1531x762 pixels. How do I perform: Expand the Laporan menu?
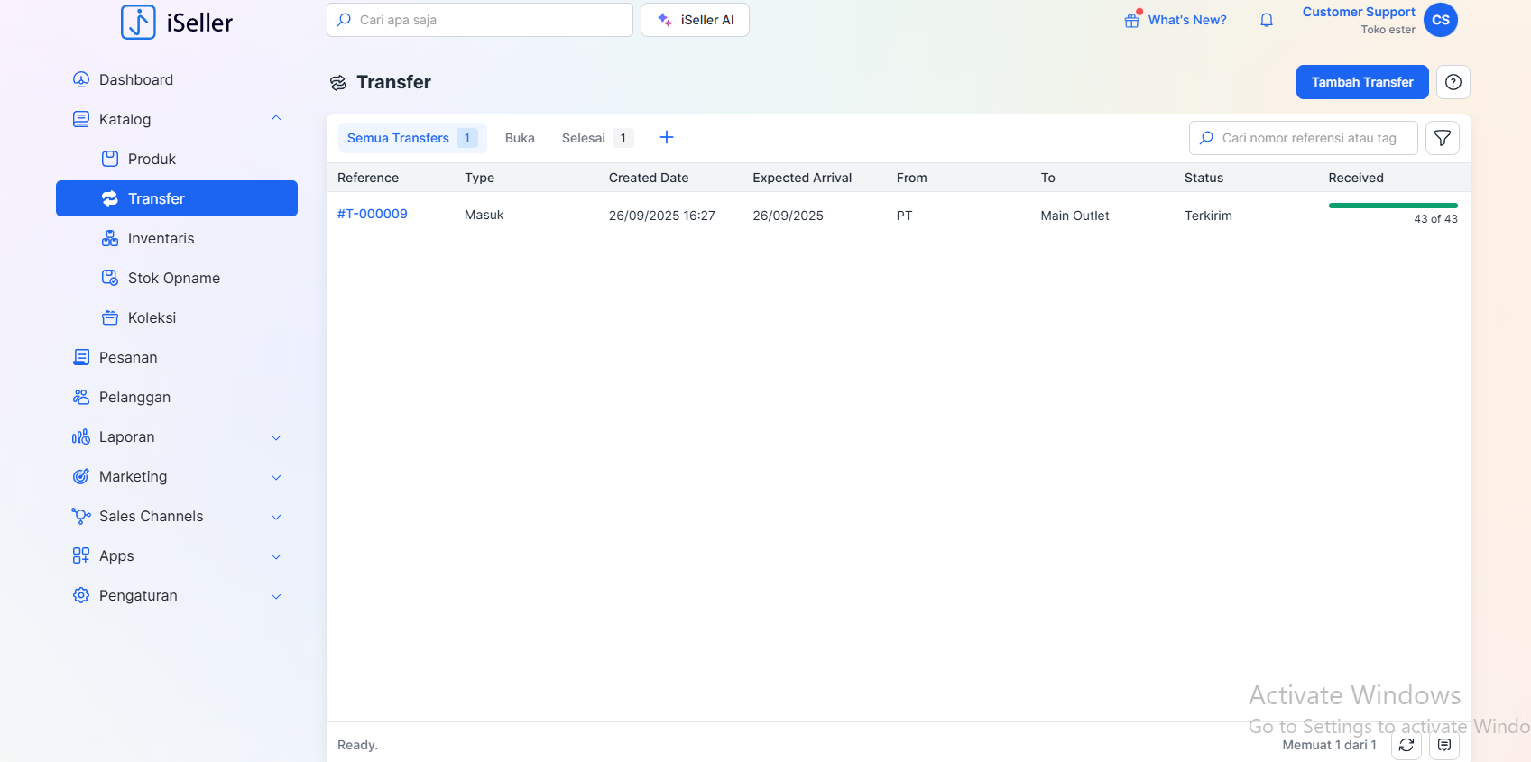[276, 437]
